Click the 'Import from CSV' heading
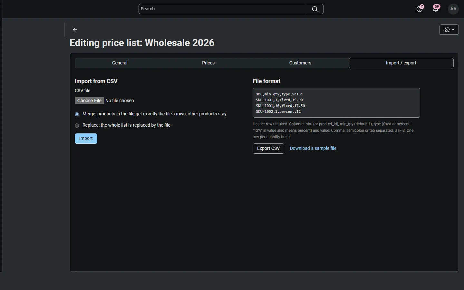The width and height of the screenshot is (464, 290). [96, 81]
